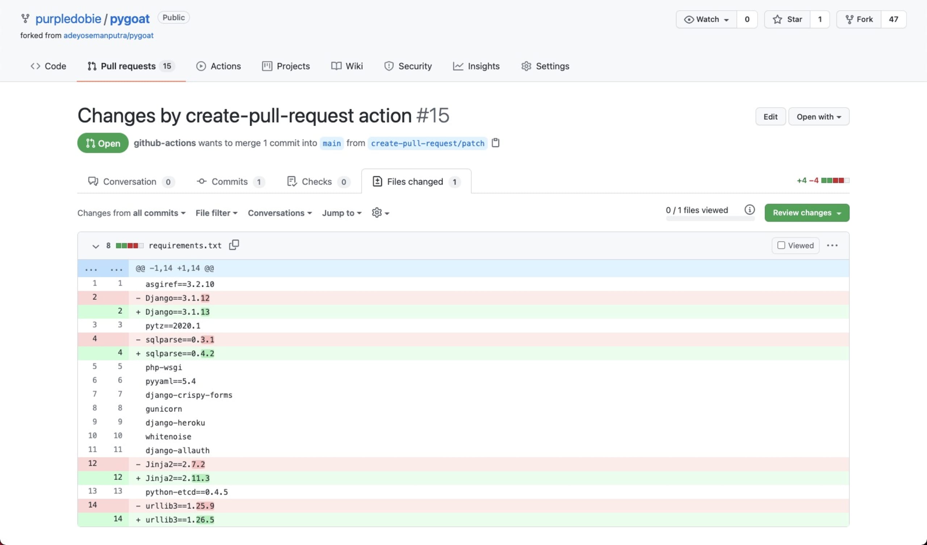Click the github-actions author link
Viewport: 927px width, 545px height.
164,143
